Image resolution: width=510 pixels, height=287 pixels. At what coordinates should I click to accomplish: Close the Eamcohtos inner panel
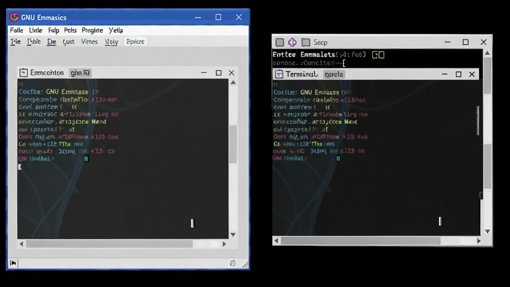232,73
